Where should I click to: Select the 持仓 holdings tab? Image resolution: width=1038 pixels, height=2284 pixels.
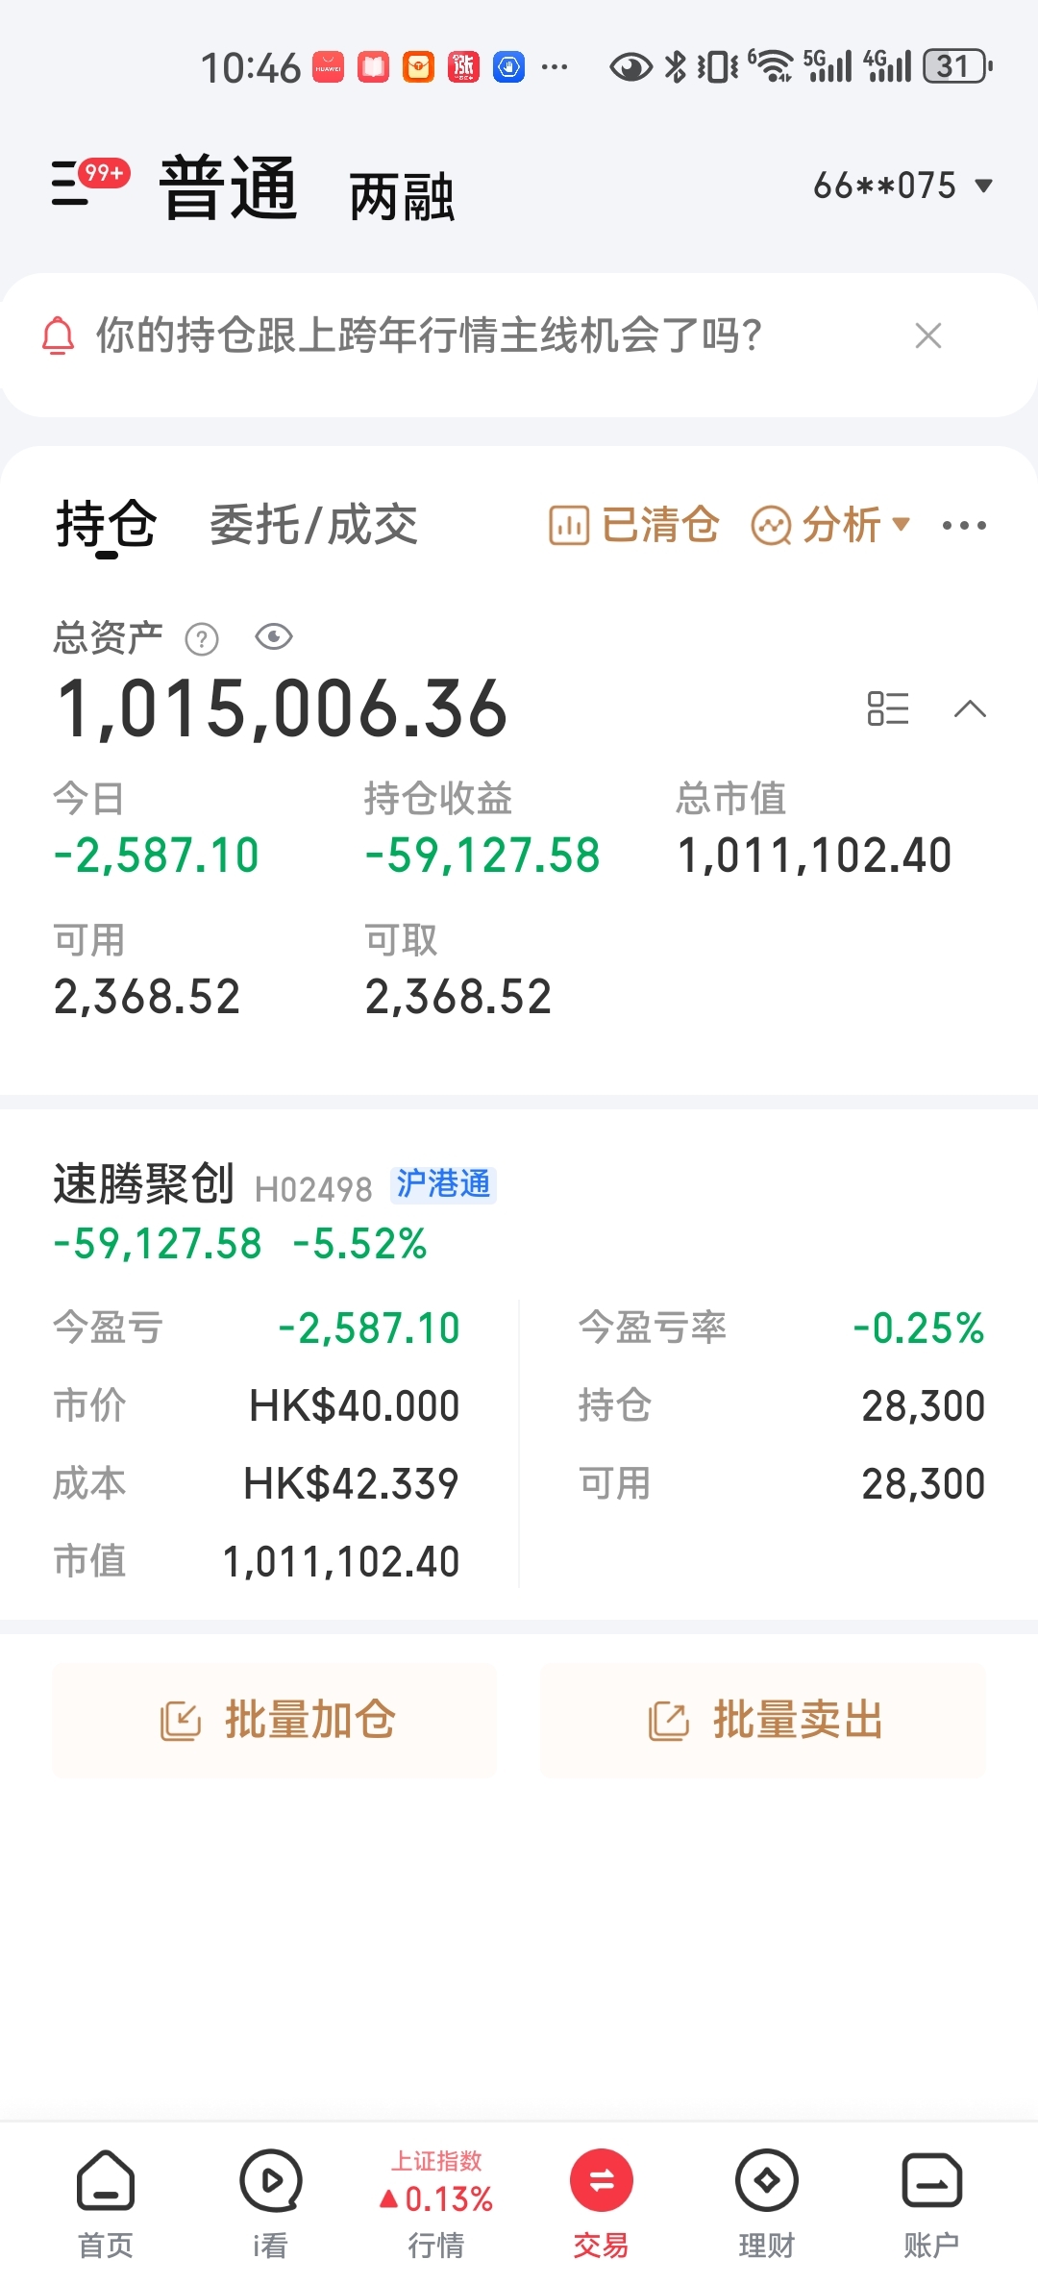106,525
